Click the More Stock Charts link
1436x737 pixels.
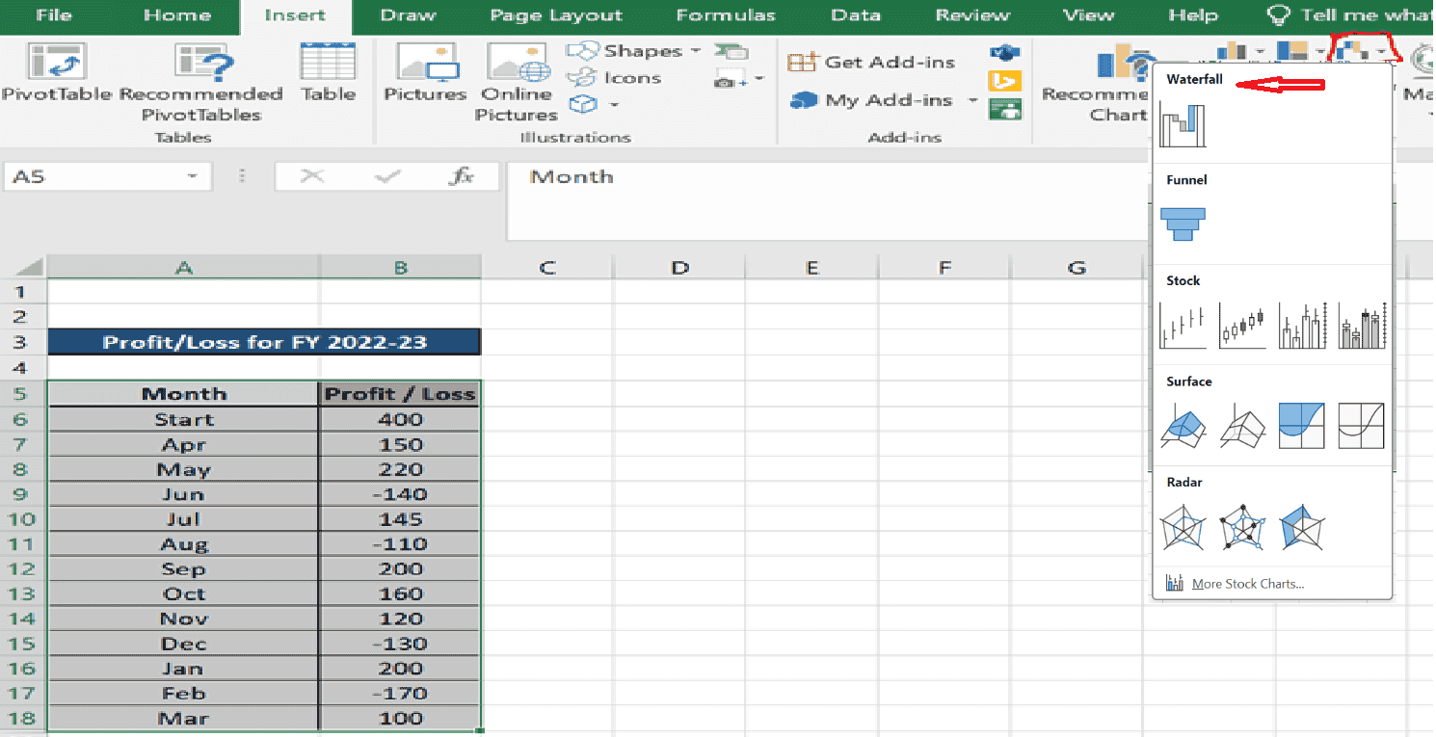coord(1248,583)
